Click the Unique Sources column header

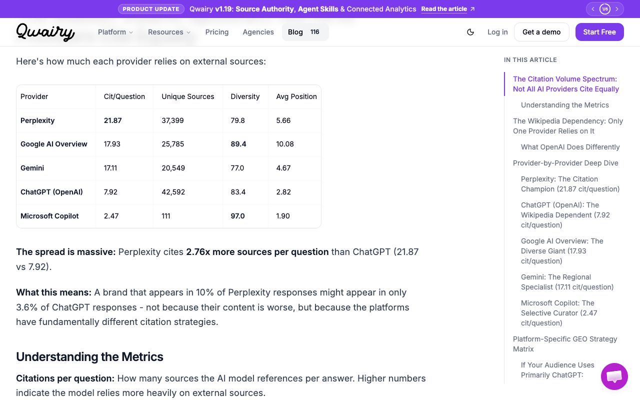[188, 96]
